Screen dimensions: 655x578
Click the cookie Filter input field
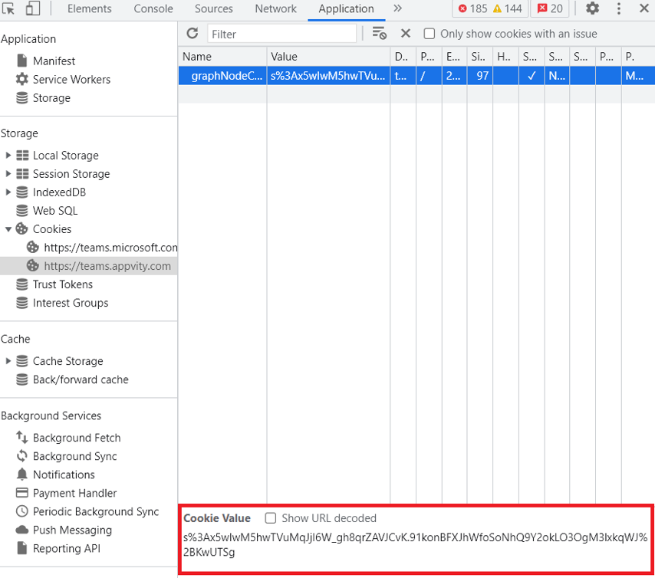pyautogui.click(x=281, y=34)
